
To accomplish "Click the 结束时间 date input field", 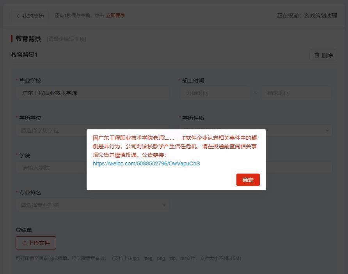I will (x=296, y=93).
